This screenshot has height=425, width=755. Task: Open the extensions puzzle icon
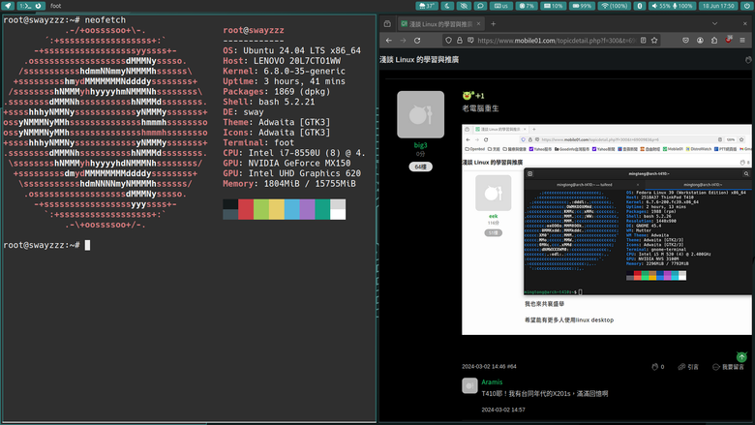714,41
